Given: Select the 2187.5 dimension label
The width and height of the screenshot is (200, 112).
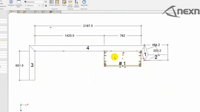Looking at the screenshot, I should coord(88,26).
